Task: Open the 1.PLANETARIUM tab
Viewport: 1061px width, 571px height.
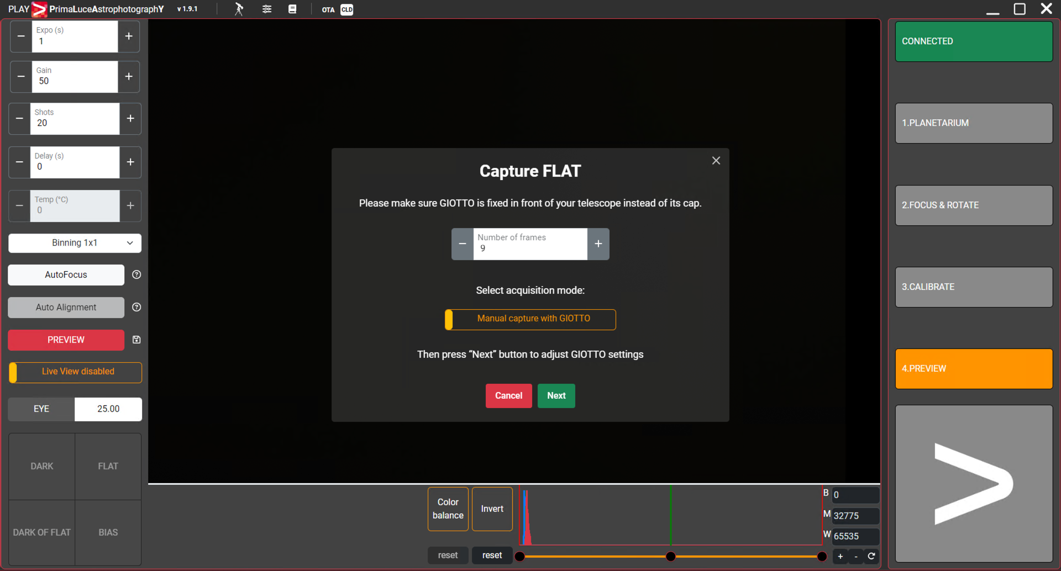Action: click(974, 123)
